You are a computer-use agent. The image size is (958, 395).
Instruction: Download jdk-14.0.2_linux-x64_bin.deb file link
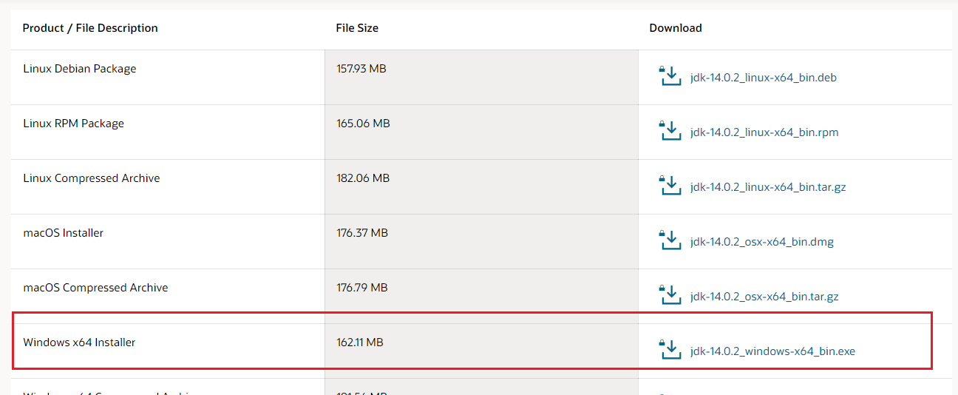click(763, 78)
